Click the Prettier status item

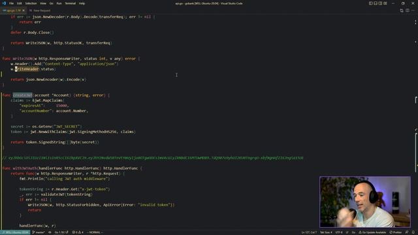pyautogui.click(x=396, y=232)
